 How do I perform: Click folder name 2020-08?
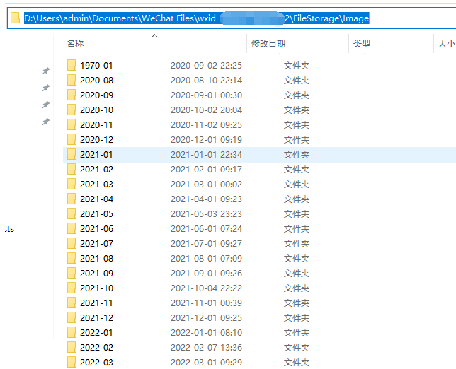click(96, 81)
